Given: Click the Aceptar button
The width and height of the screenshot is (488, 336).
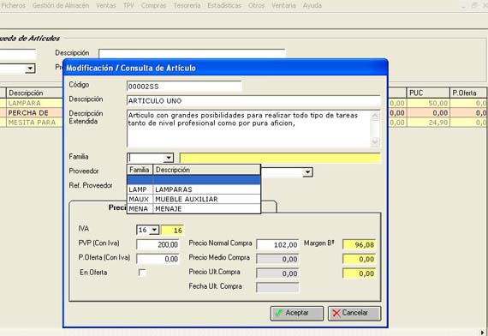Looking at the screenshot, I should pyautogui.click(x=297, y=313).
